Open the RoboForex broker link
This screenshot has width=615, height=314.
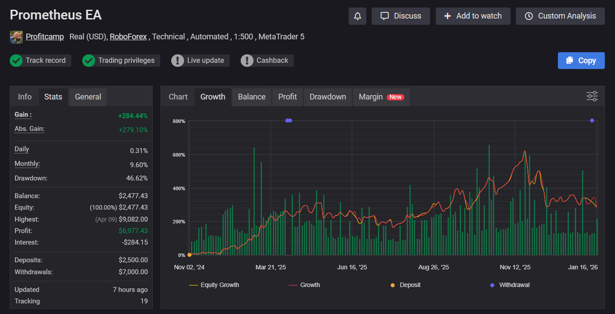(x=128, y=37)
